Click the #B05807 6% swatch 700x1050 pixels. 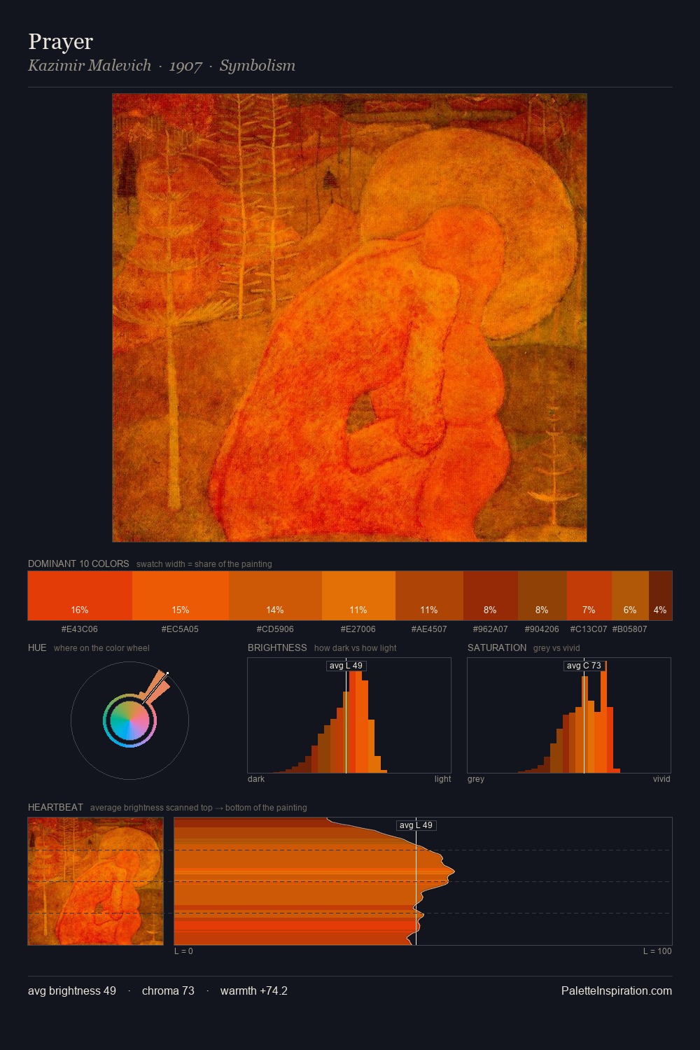(630, 596)
